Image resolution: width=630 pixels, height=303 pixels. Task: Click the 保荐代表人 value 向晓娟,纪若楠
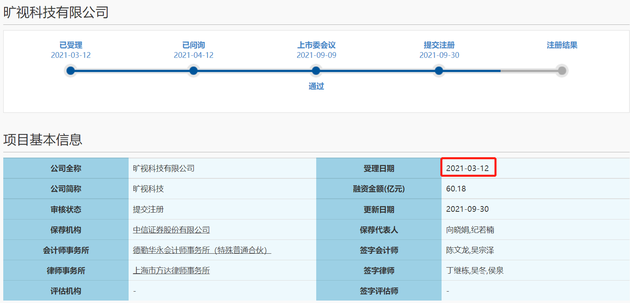click(470, 230)
